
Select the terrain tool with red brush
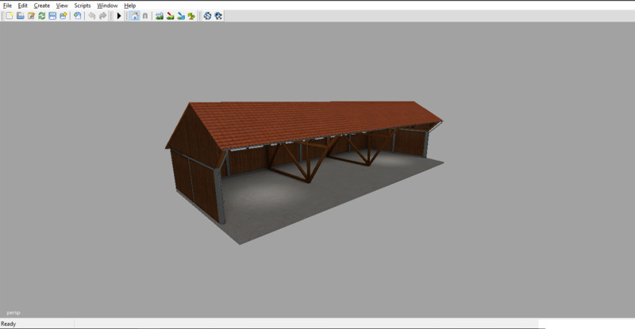click(x=170, y=16)
